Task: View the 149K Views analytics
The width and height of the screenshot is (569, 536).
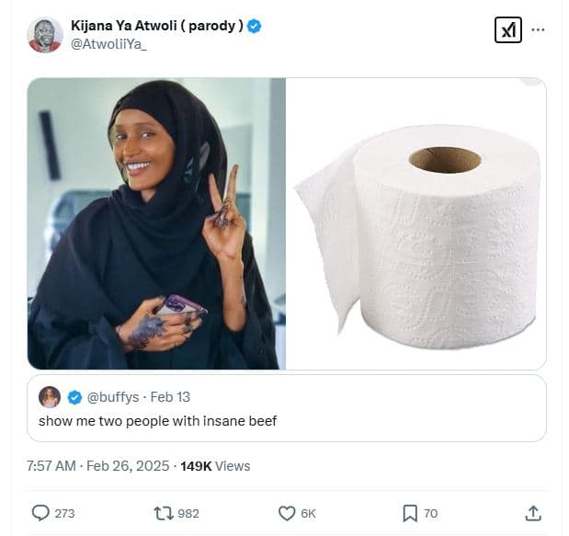Action: click(215, 466)
